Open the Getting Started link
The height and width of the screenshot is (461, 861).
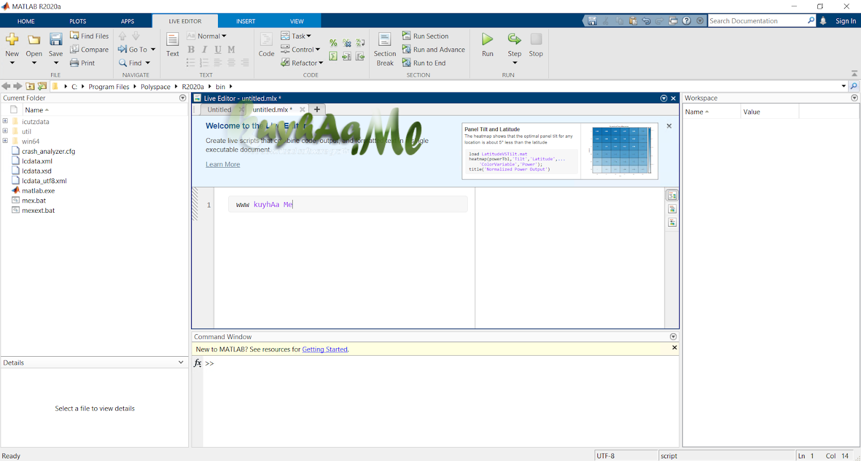[325, 349]
